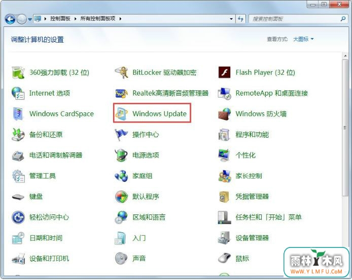Open the RemoteApp 和桌面连接 icon
352x280 pixels.
pyautogui.click(x=225, y=94)
